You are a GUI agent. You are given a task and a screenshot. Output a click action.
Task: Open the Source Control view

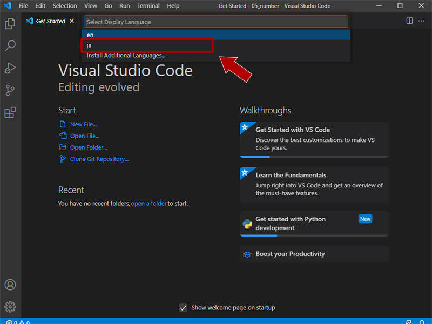[10, 90]
